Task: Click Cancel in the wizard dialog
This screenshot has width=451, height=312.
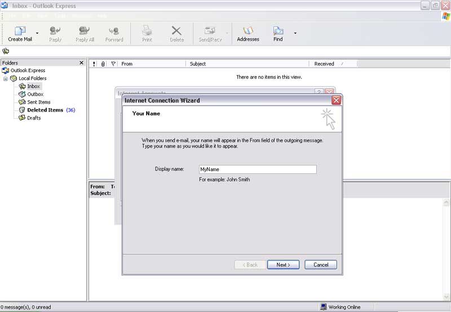Action: 321,265
